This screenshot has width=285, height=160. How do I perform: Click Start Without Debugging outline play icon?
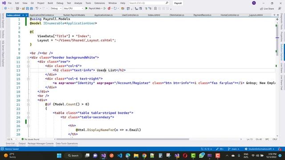(x=105, y=8)
